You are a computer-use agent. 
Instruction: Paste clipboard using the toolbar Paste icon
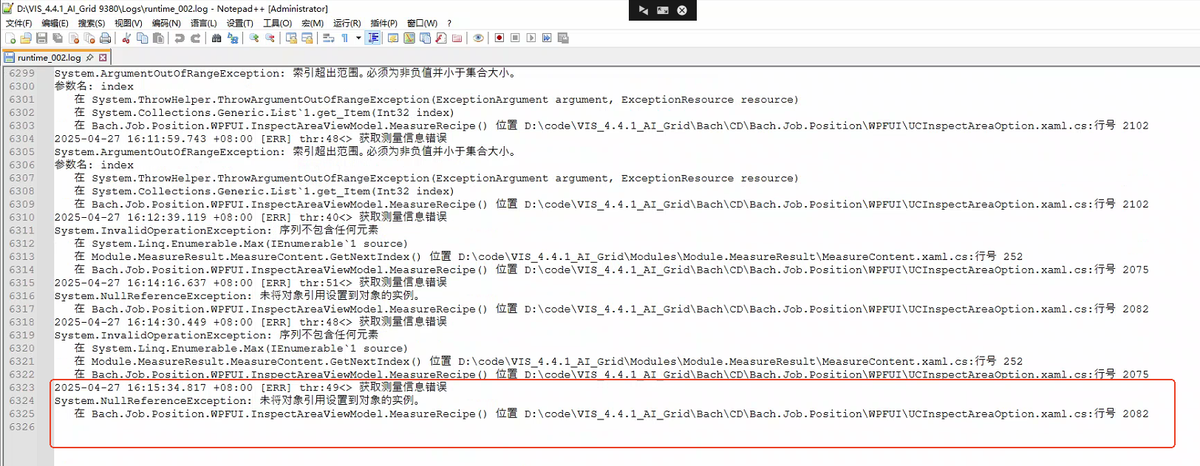158,38
